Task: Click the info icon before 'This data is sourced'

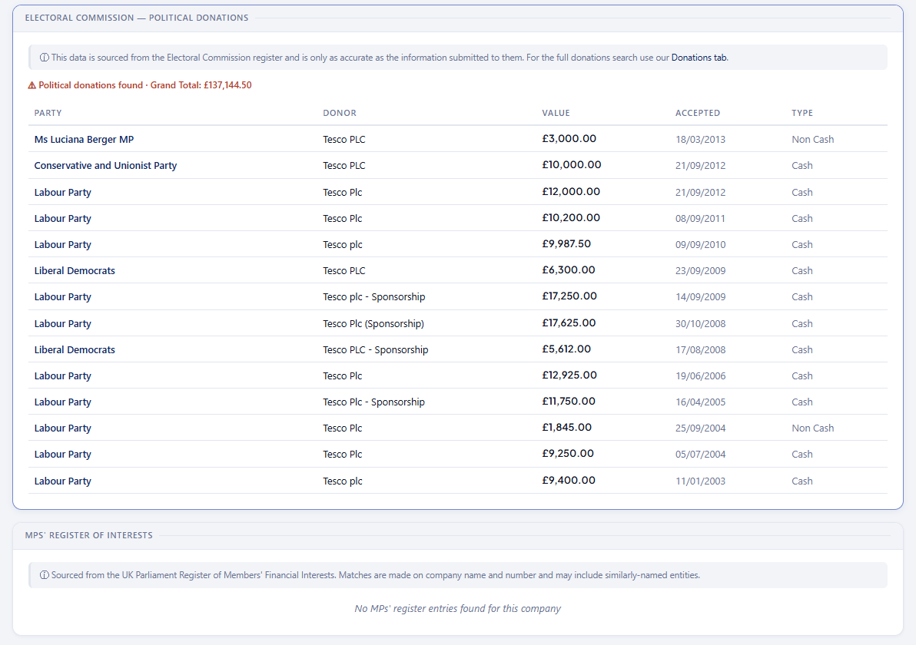Action: coord(44,57)
